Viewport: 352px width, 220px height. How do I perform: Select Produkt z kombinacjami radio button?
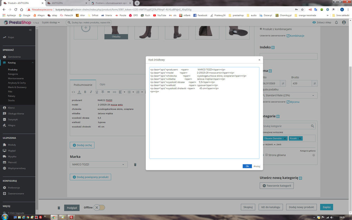[261, 29]
